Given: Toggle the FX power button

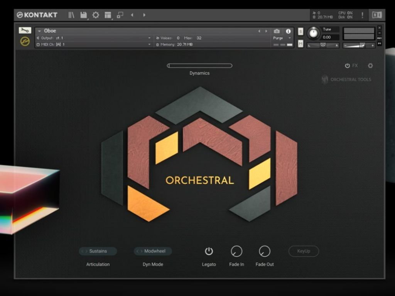Looking at the screenshot, I should (348, 66).
